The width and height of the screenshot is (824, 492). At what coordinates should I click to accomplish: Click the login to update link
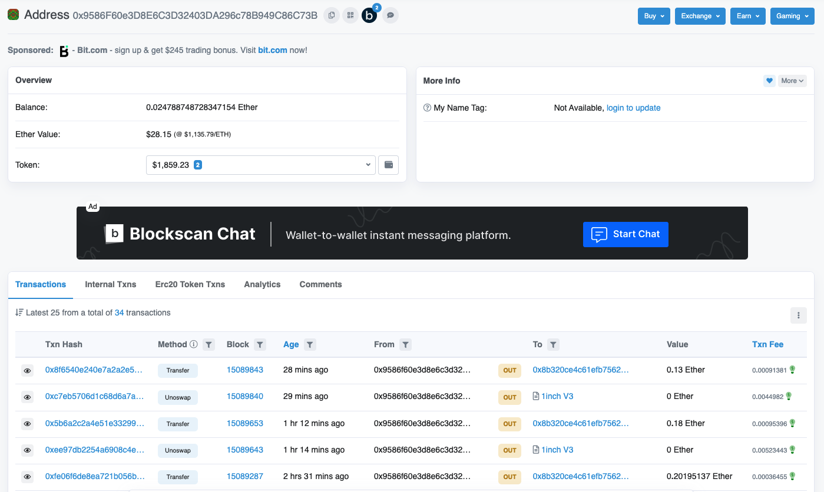[633, 108]
